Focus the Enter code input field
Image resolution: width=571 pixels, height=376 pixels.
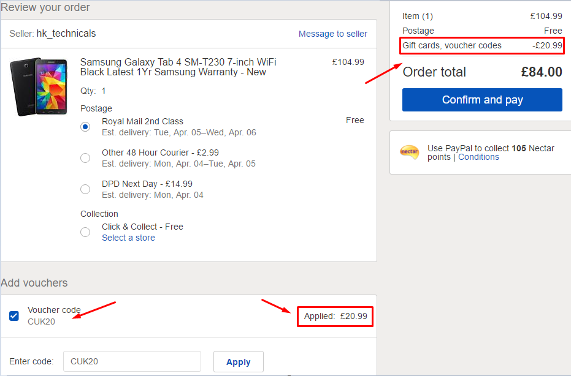(132, 361)
